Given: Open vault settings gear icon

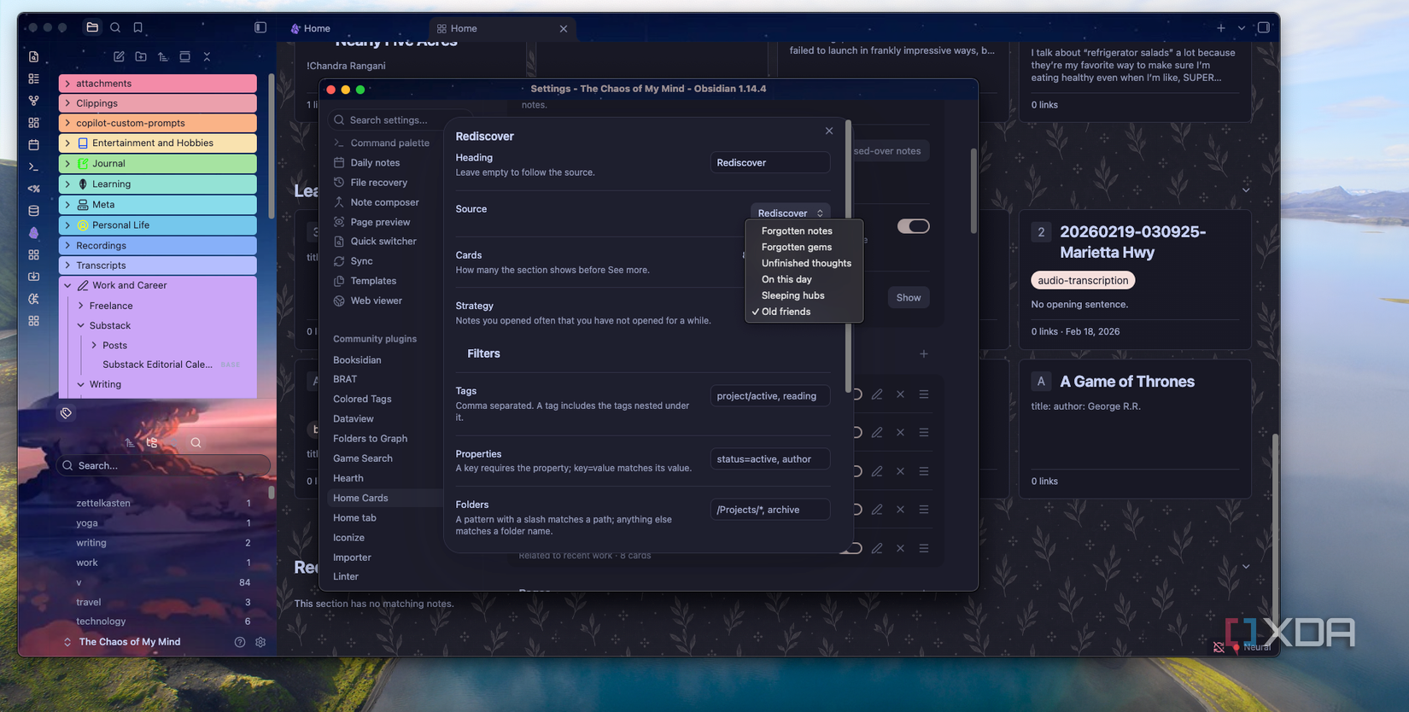Looking at the screenshot, I should click(x=260, y=642).
